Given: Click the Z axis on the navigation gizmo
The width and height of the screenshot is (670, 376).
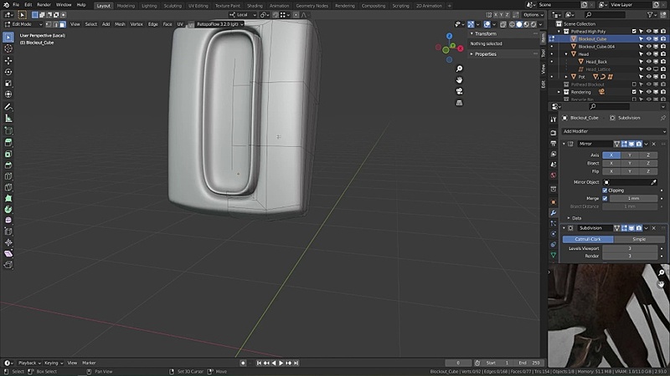Looking at the screenshot, I should click(449, 36).
